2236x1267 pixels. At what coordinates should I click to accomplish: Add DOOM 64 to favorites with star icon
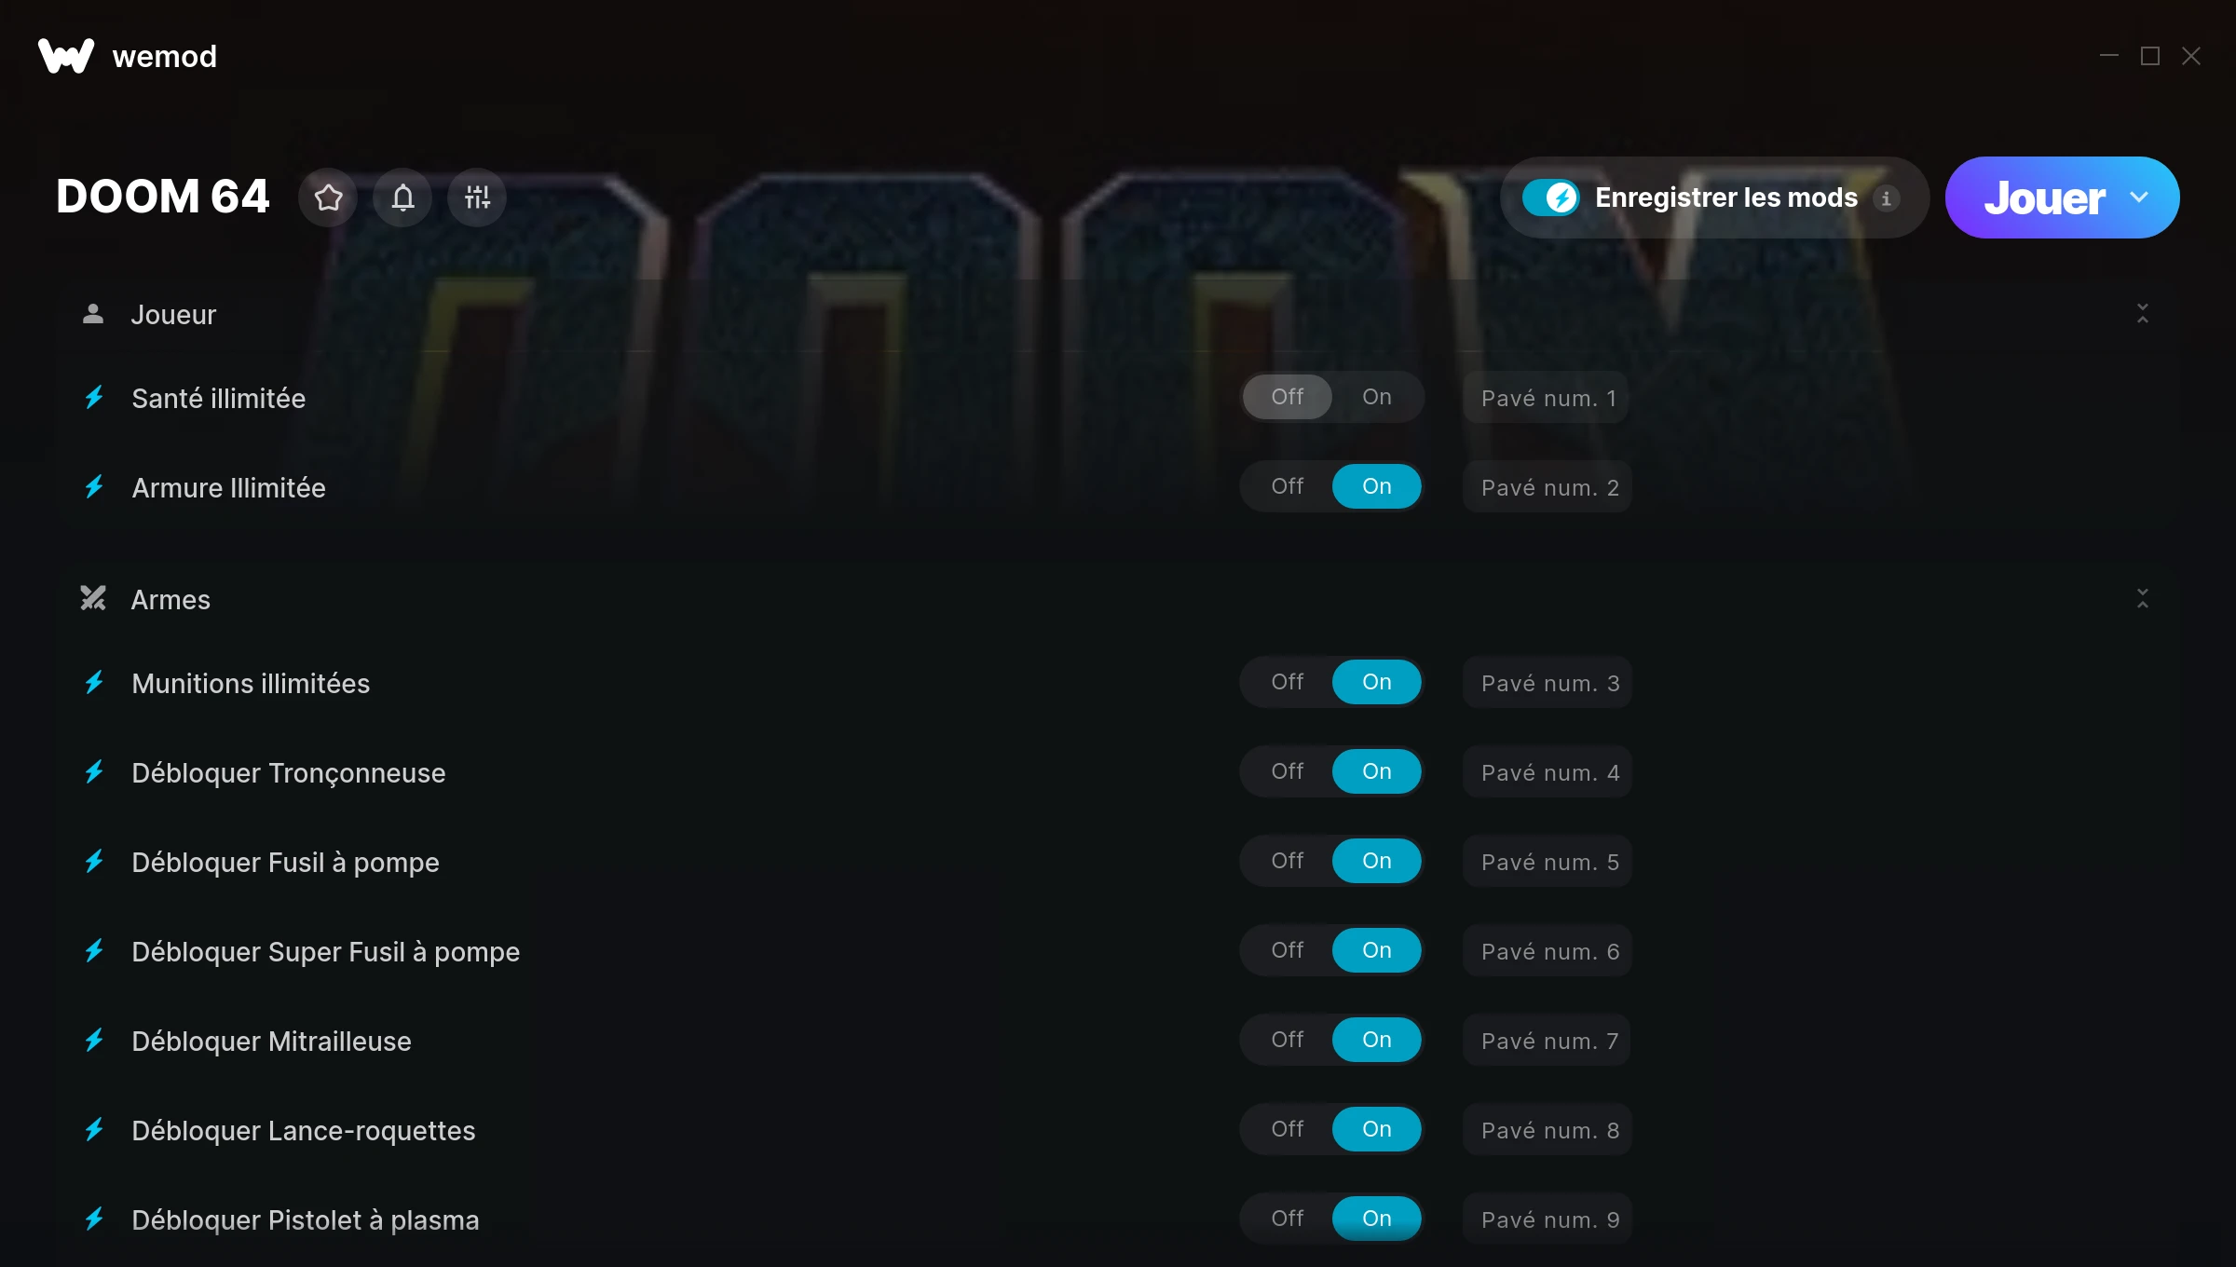pyautogui.click(x=328, y=198)
